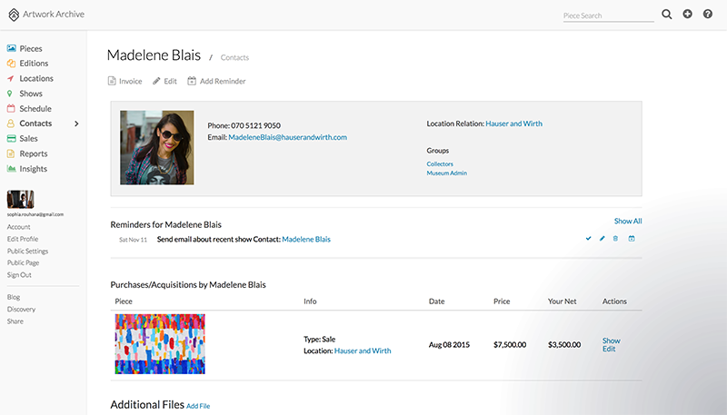The height and width of the screenshot is (415, 727).
Task: Open the Collectors group link
Action: point(440,163)
